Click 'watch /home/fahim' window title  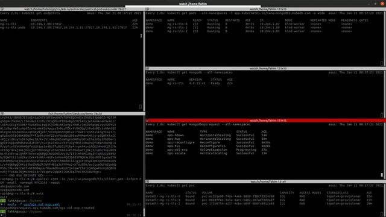pos(193,4)
